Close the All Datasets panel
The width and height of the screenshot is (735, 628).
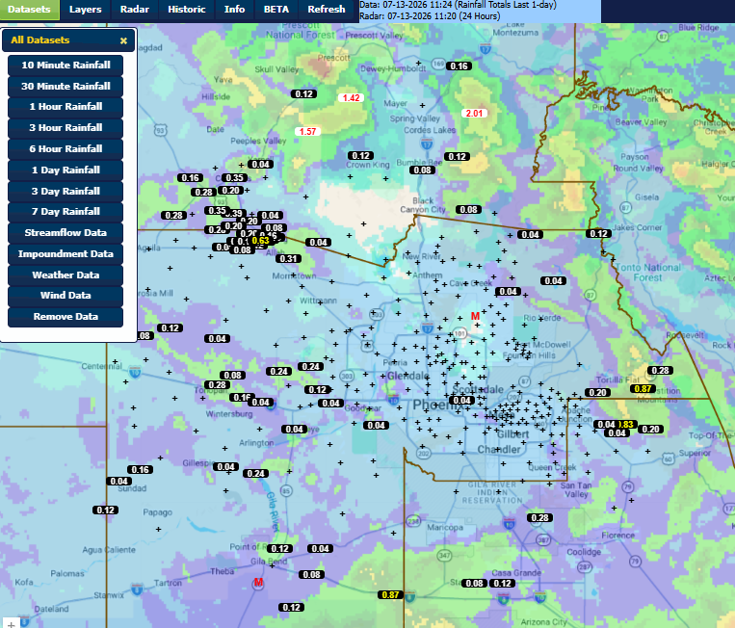coord(123,40)
